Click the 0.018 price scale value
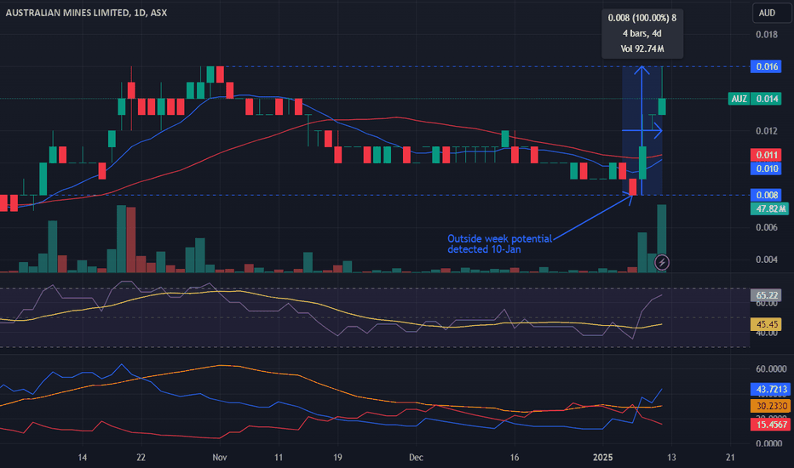Viewport: 794px width, 468px height. [x=766, y=35]
